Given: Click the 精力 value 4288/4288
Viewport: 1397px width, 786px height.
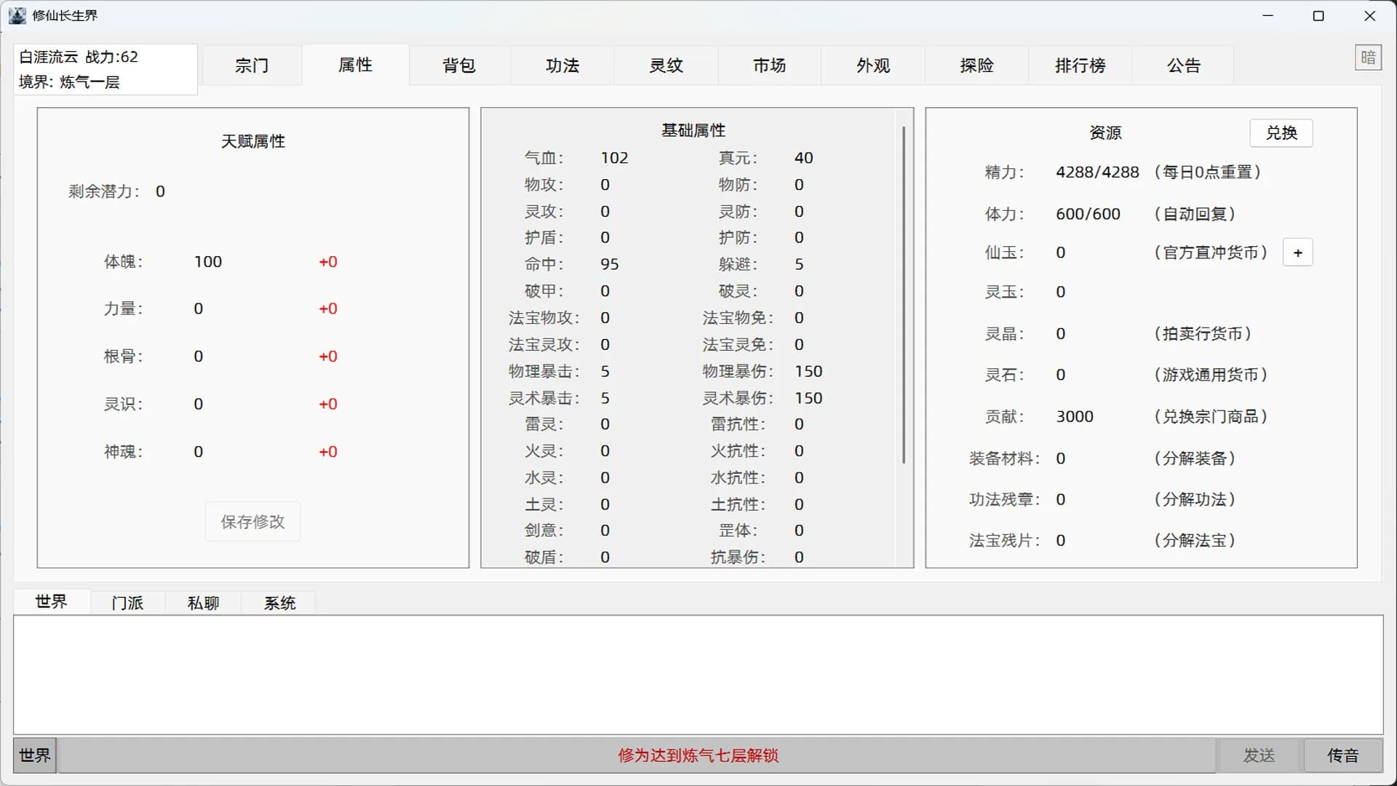Looking at the screenshot, I should 1097,172.
